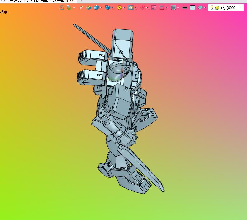This screenshot has width=247, height=220.
Task: Click the orange polygon mesh icon
Action: [x=119, y=7]
